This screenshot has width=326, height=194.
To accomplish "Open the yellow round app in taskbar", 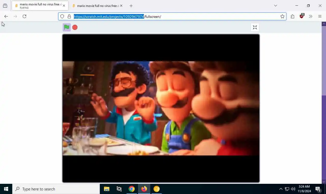I will (x=157, y=189).
